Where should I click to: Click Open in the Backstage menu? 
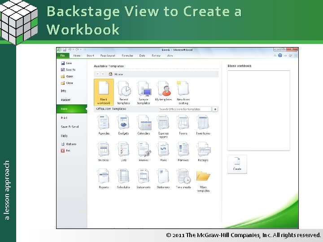(67, 76)
